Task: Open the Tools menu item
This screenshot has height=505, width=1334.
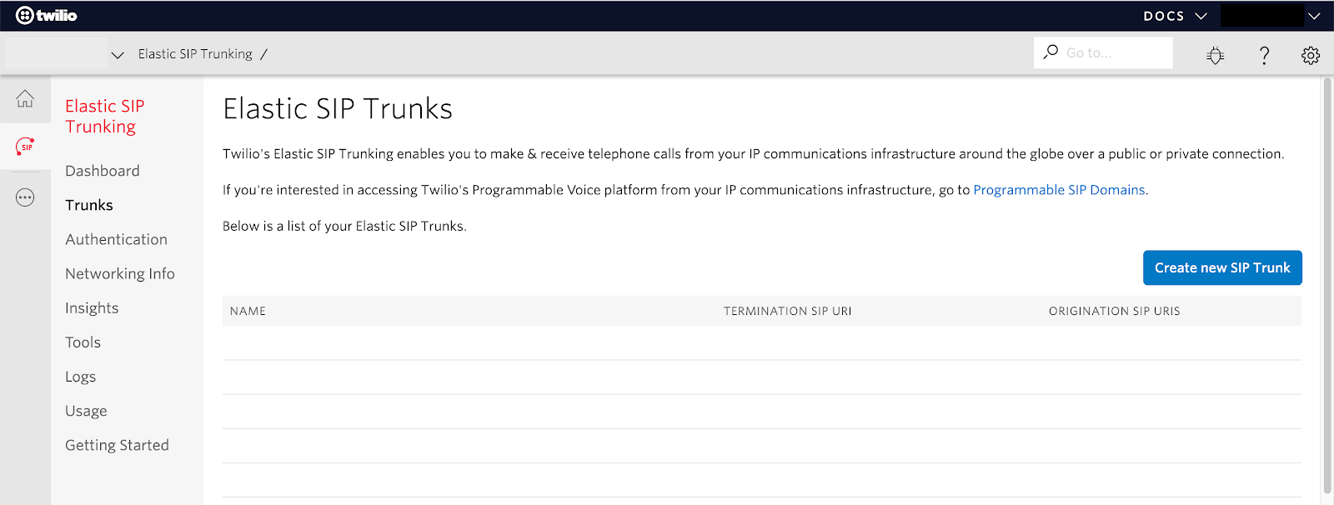Action: (83, 342)
